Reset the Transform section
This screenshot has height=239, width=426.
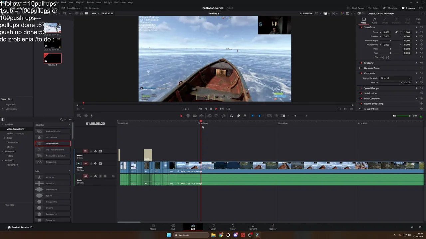coord(421,27)
